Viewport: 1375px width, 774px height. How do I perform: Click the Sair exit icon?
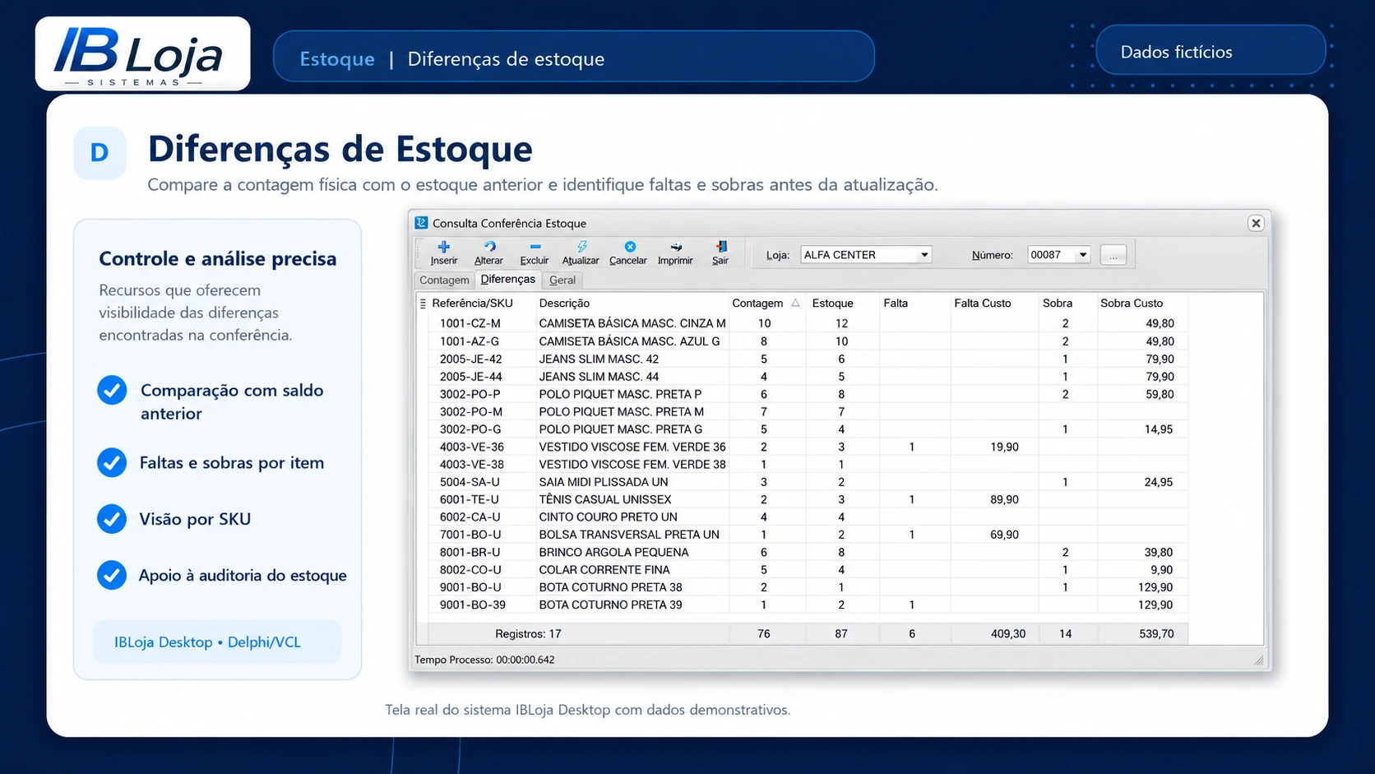[721, 247]
